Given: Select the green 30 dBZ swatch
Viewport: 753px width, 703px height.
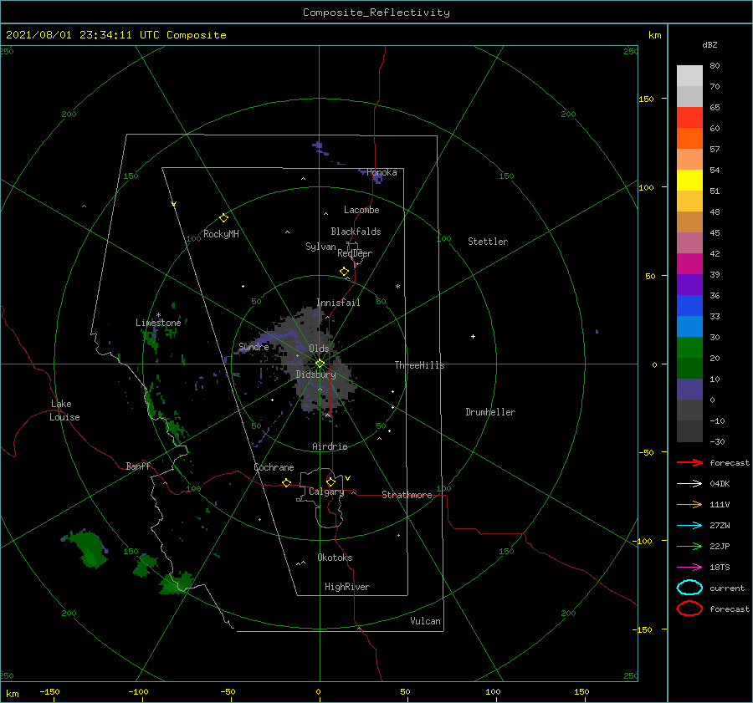Looking at the screenshot, I should click(689, 347).
